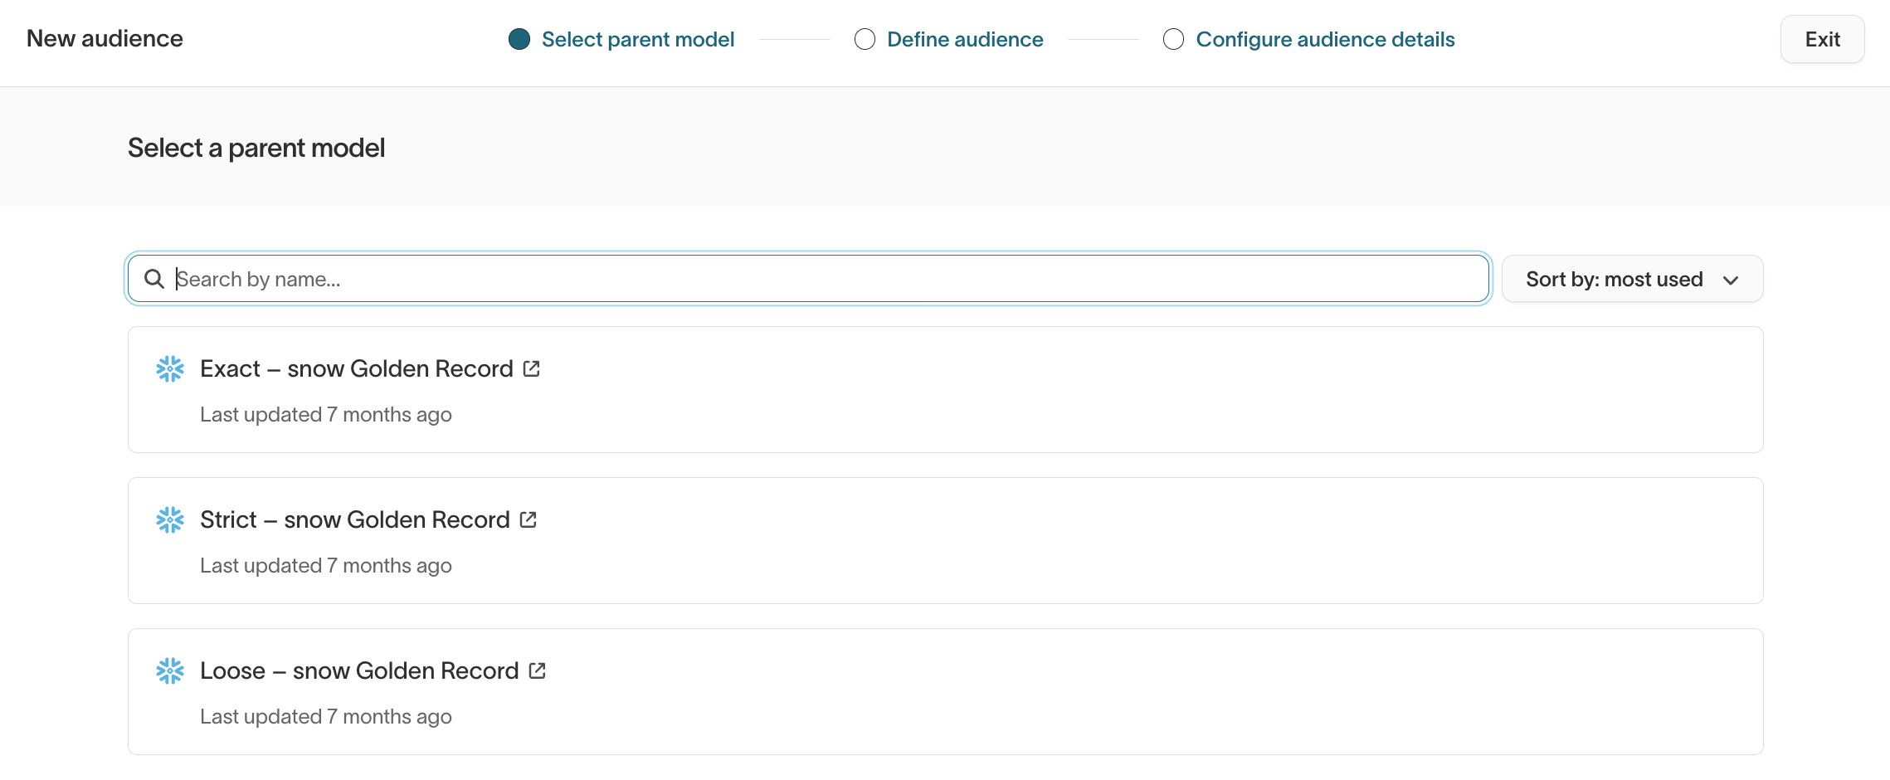
Task: Select Exact – snow Golden Record model
Action: 945,390
